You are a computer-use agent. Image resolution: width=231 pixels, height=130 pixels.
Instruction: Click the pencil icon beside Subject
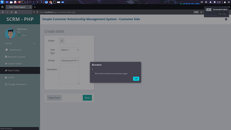[62, 41]
